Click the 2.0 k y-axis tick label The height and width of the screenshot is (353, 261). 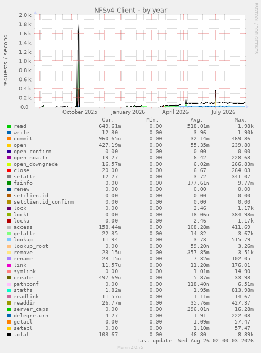click(x=25, y=15)
